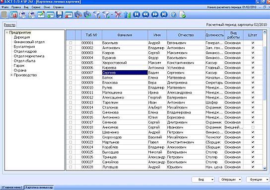This screenshot has height=190, width=270.
Task: Tick selection checkbox for row 000001 Васильев
Action: pyautogui.click(x=70, y=43)
